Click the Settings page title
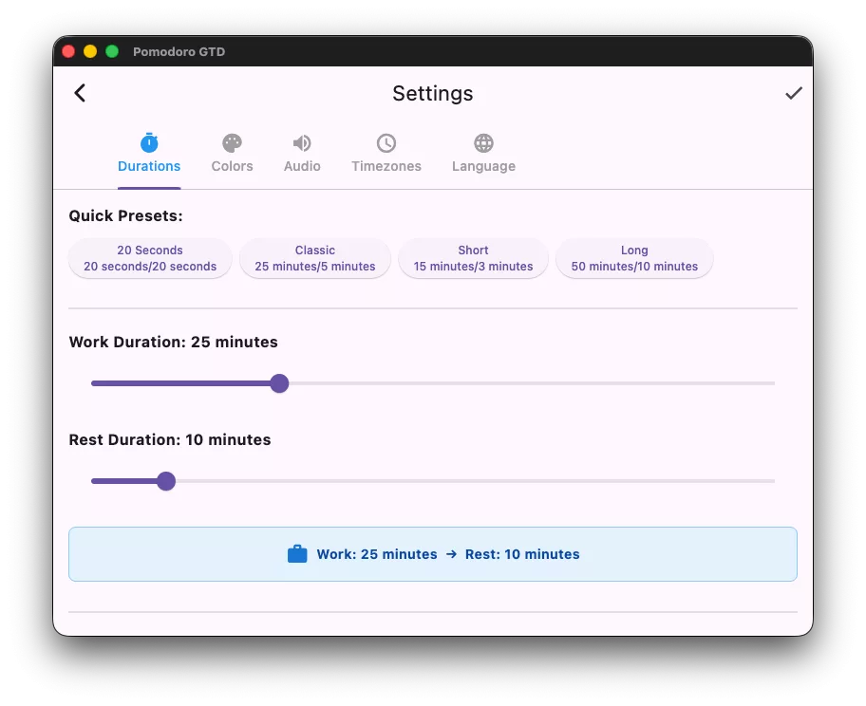 pos(432,93)
